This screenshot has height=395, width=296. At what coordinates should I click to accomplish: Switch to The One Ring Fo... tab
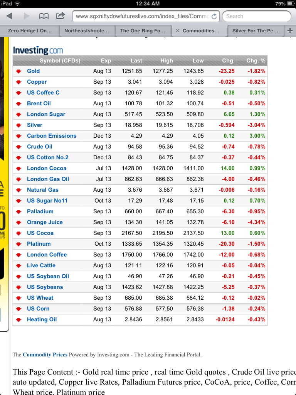pos(143,31)
